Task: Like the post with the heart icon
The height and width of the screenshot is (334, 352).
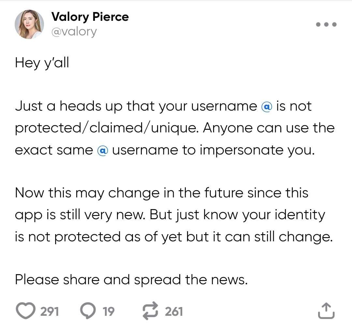Action: pyautogui.click(x=26, y=311)
